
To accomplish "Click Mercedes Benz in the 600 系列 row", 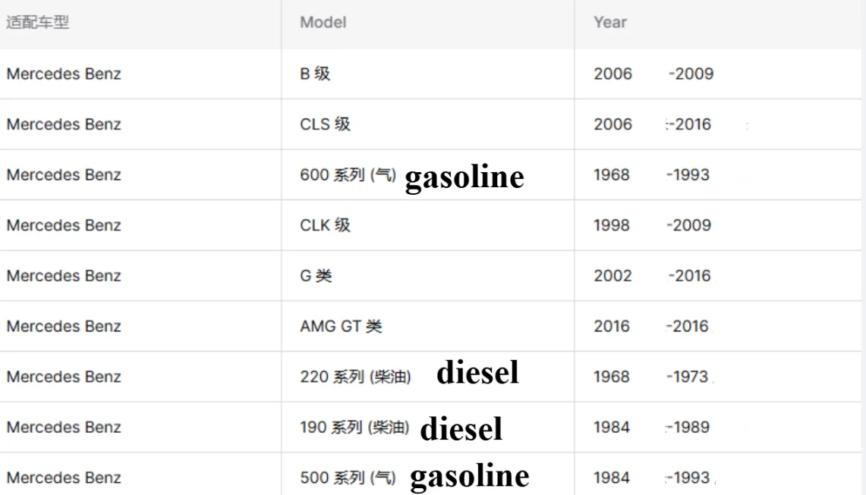I will (x=64, y=175).
